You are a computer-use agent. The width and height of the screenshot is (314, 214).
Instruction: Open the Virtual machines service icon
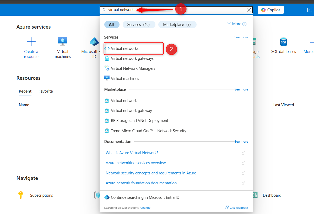click(63, 41)
